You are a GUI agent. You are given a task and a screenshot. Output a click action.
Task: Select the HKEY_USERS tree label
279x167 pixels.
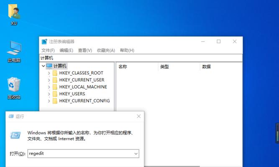tap(72, 94)
